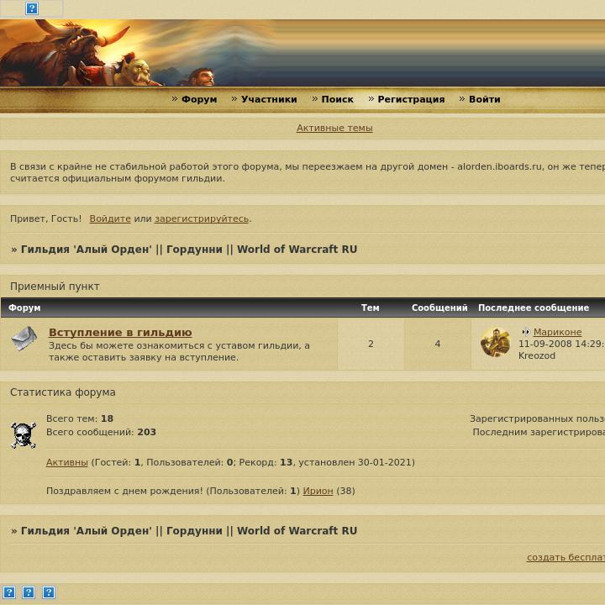Click the Войдите link in greeting
605x605 pixels.
click(x=110, y=218)
